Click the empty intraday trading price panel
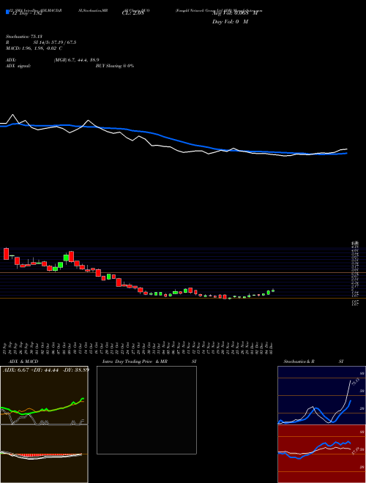 point(146,410)
